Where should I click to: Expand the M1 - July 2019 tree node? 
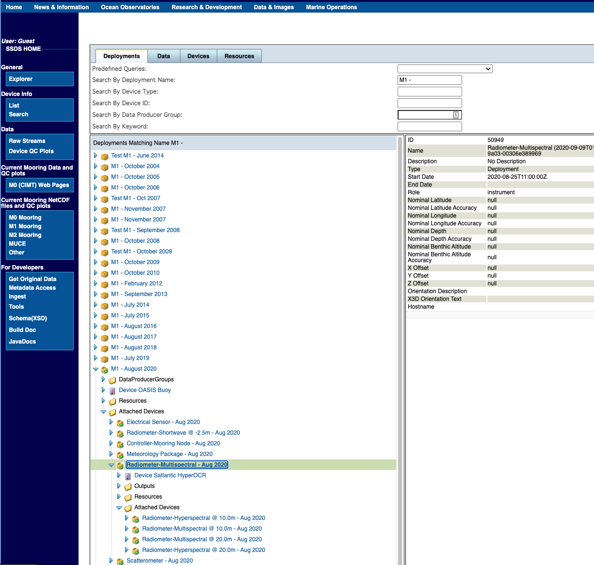[x=96, y=358]
